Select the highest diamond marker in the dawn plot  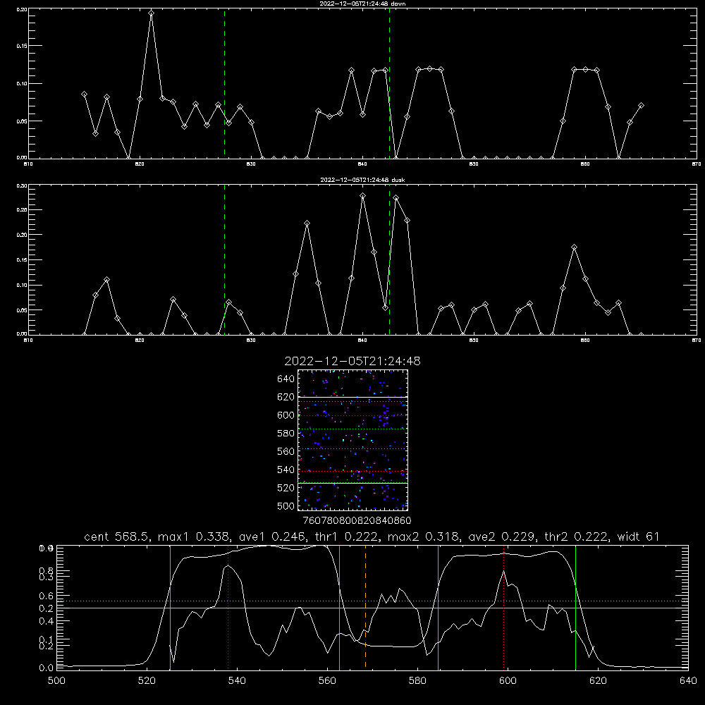pos(151,13)
